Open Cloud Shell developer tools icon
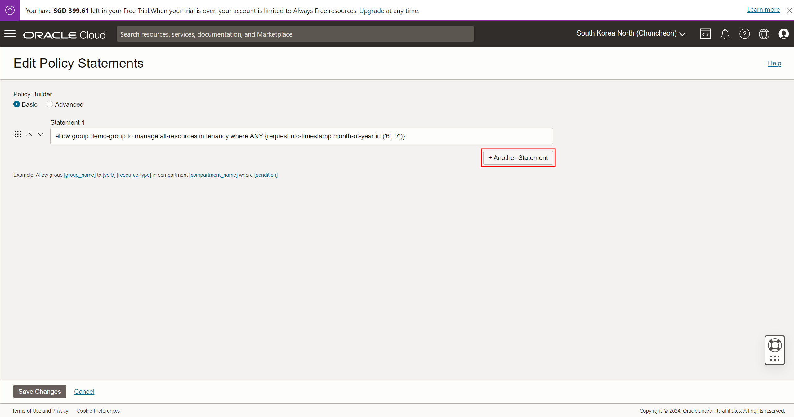 coord(705,34)
